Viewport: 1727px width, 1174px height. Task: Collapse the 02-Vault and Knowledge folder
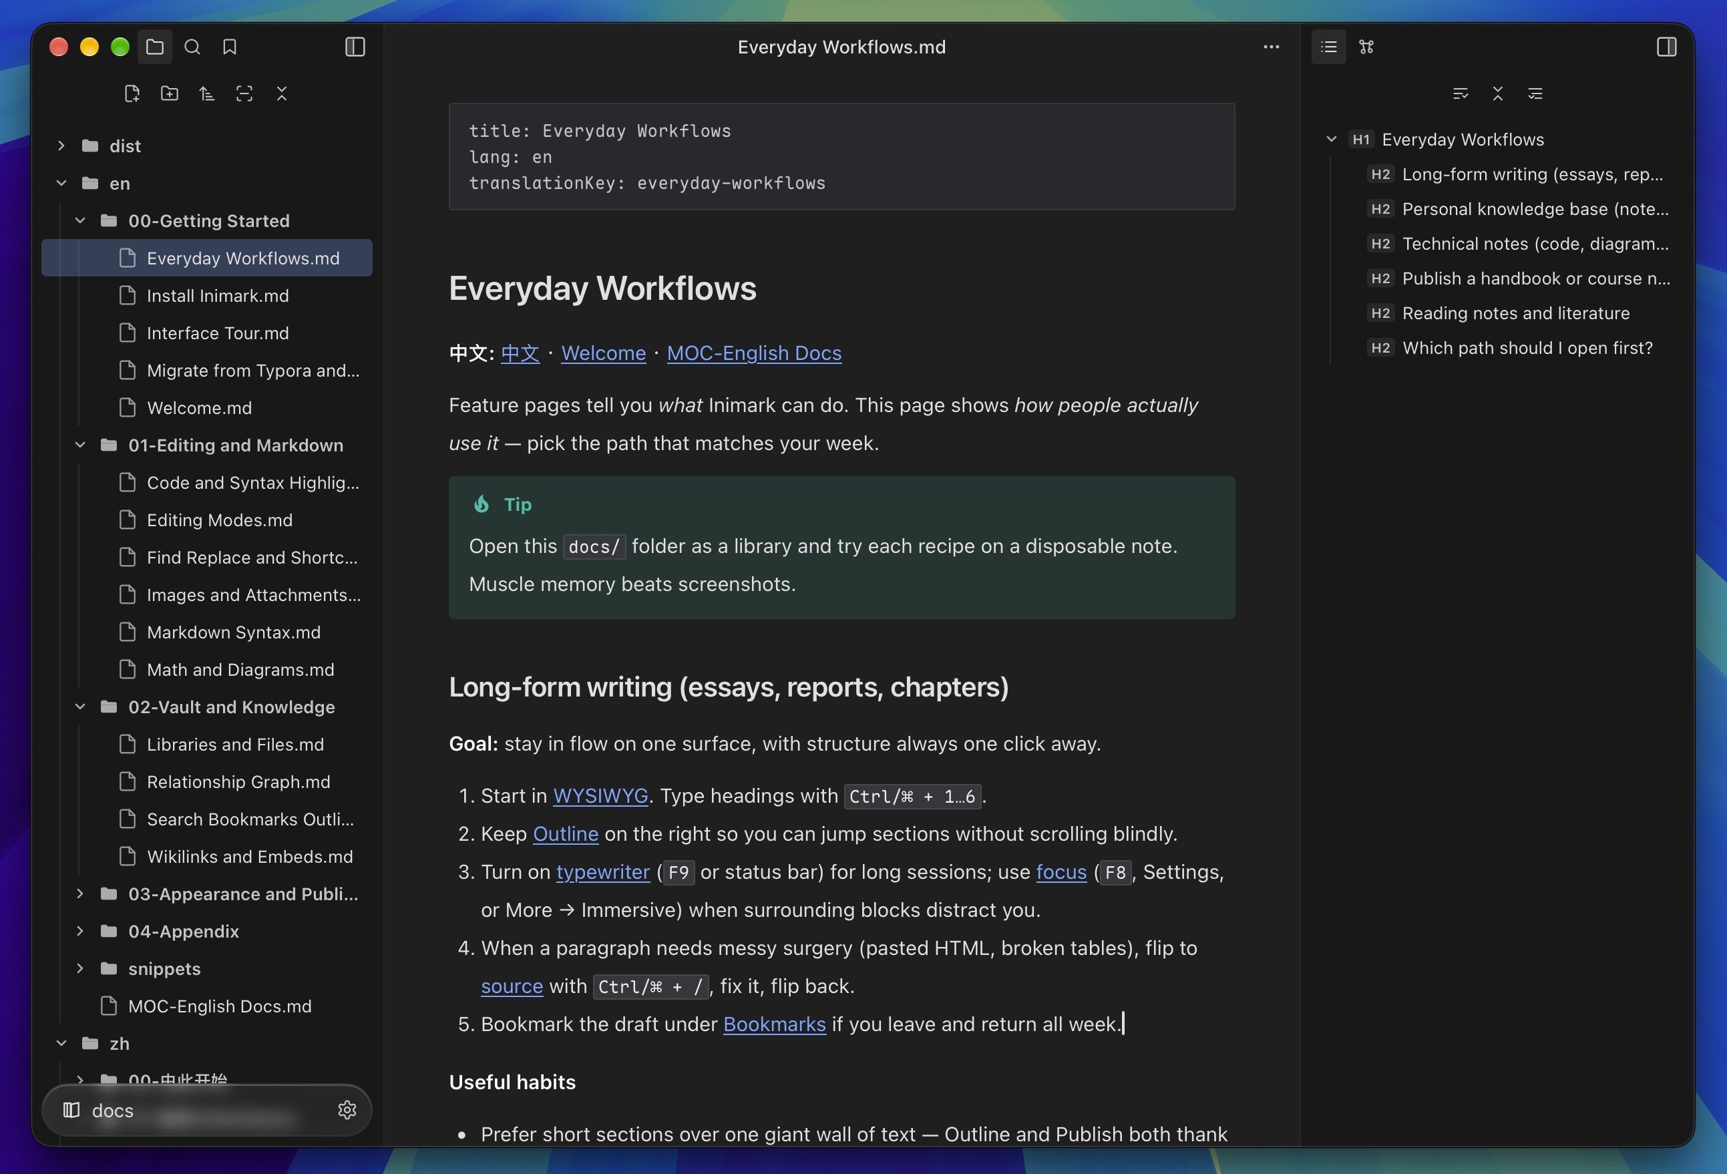pos(80,707)
